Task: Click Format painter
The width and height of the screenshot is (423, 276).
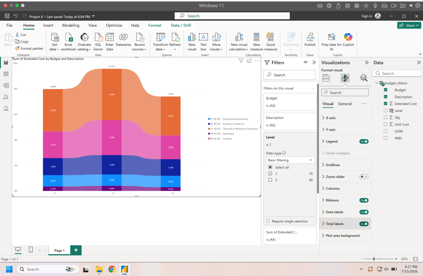Action: point(29,48)
